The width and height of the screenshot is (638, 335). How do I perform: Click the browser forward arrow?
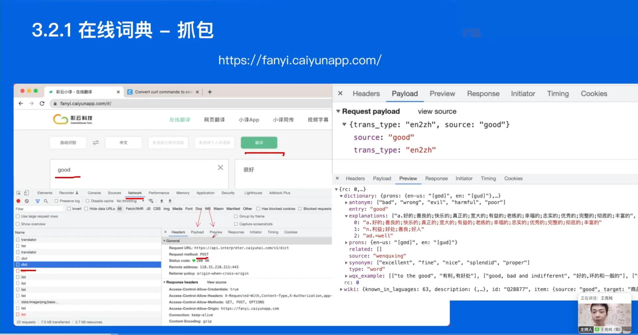pyautogui.click(x=31, y=104)
